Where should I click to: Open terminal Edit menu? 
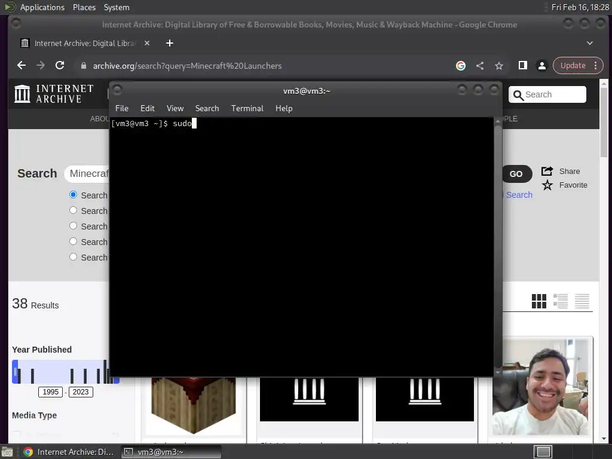pos(148,109)
